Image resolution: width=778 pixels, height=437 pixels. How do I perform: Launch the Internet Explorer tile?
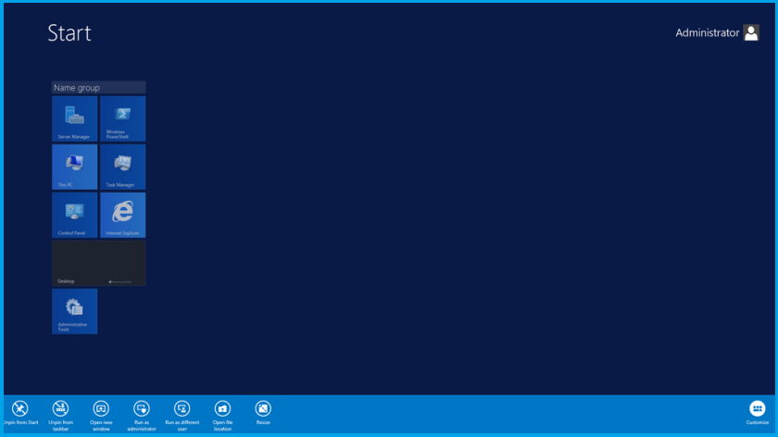pos(122,215)
